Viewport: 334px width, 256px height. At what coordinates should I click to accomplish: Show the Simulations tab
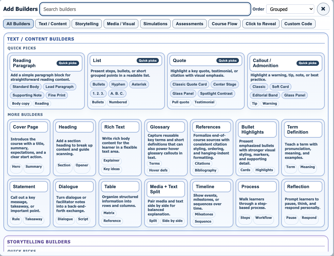point(155,24)
